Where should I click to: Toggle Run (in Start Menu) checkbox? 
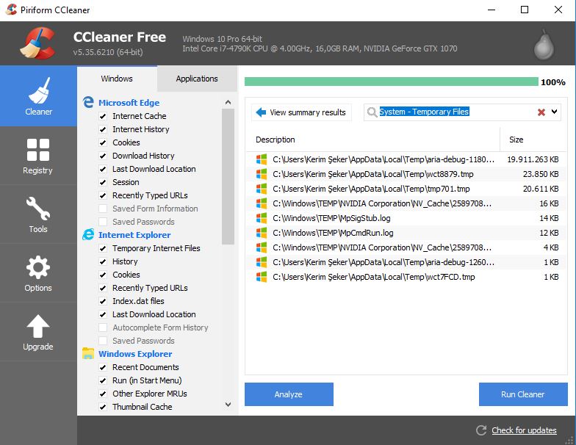point(103,380)
